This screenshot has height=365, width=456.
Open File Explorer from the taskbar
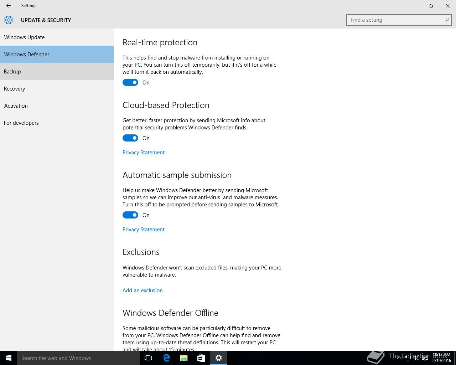[184, 358]
